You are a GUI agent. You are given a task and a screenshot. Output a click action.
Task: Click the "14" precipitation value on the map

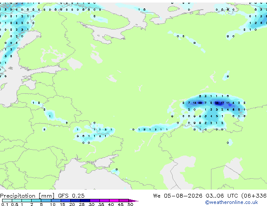[195, 103]
